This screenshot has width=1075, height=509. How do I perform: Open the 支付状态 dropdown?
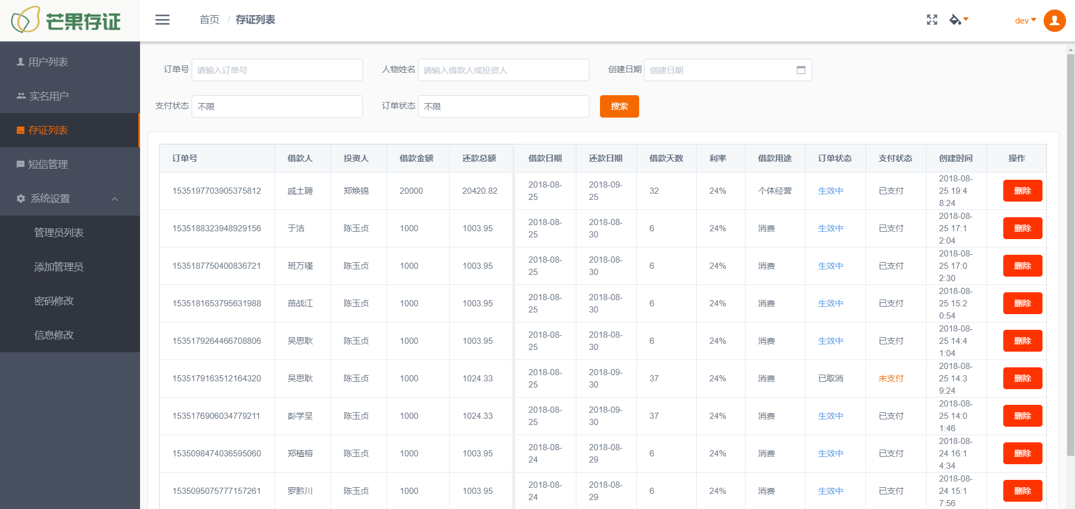click(x=277, y=106)
